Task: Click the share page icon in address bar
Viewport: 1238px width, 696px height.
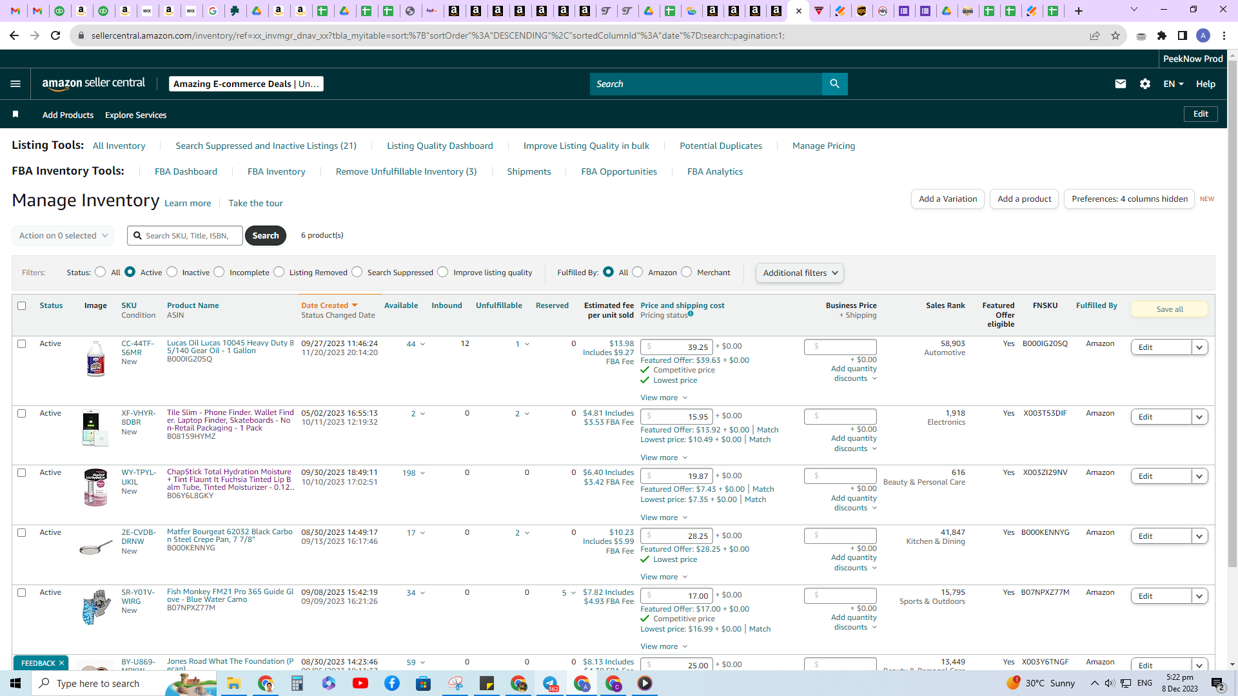Action: point(1095,35)
